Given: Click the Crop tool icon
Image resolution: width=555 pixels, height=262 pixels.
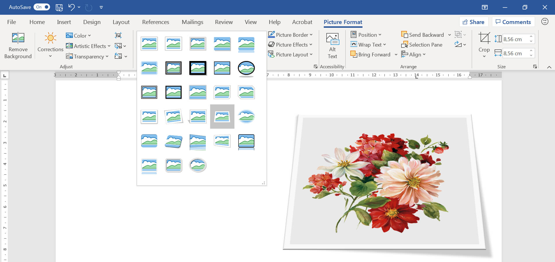Looking at the screenshot, I should 484,38.
